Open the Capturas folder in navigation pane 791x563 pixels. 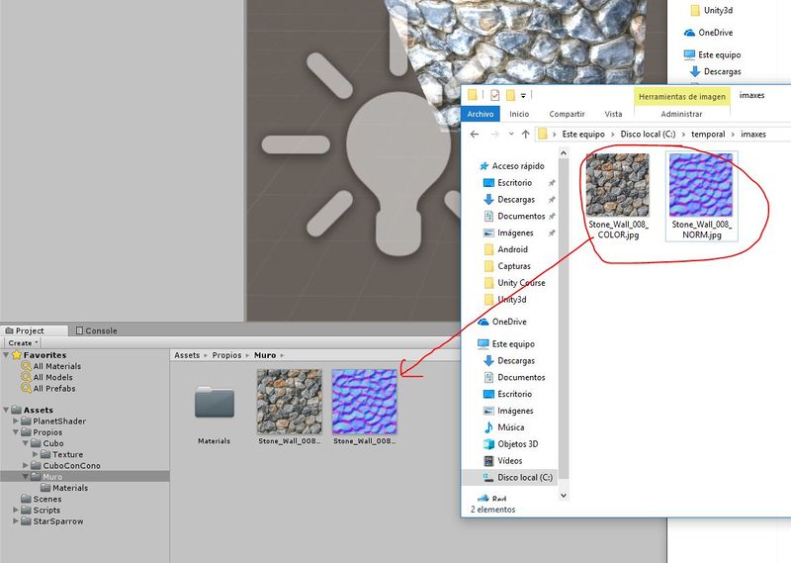pyautogui.click(x=513, y=265)
